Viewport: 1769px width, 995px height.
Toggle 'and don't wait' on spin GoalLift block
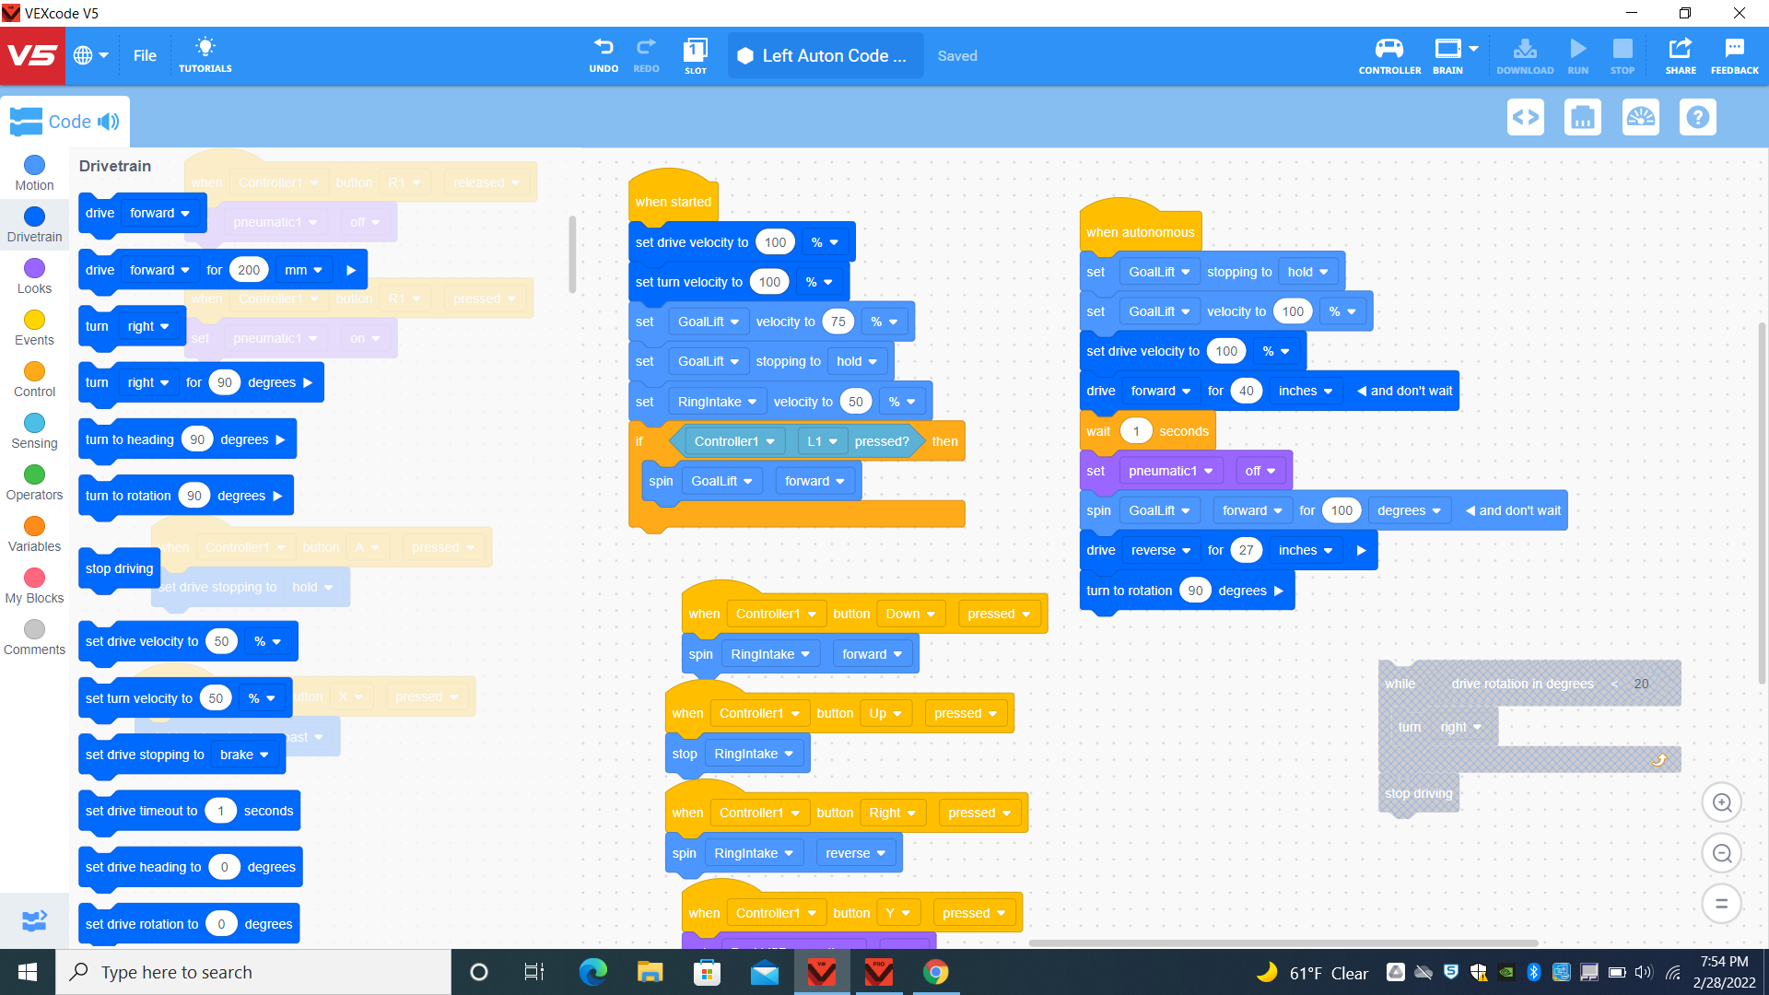coord(1470,511)
